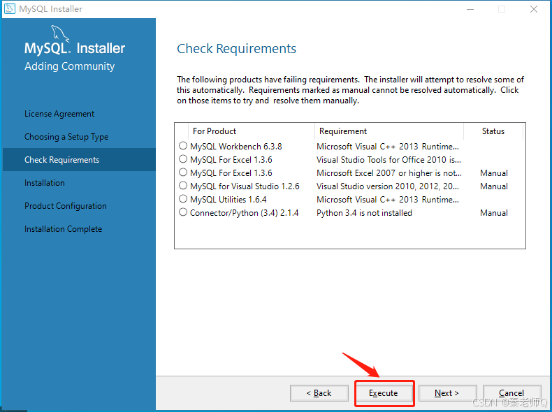This screenshot has width=552, height=412.
Task: Select the Connector/Python (3.4) 2.1.4 radio button
Action: 182,212
